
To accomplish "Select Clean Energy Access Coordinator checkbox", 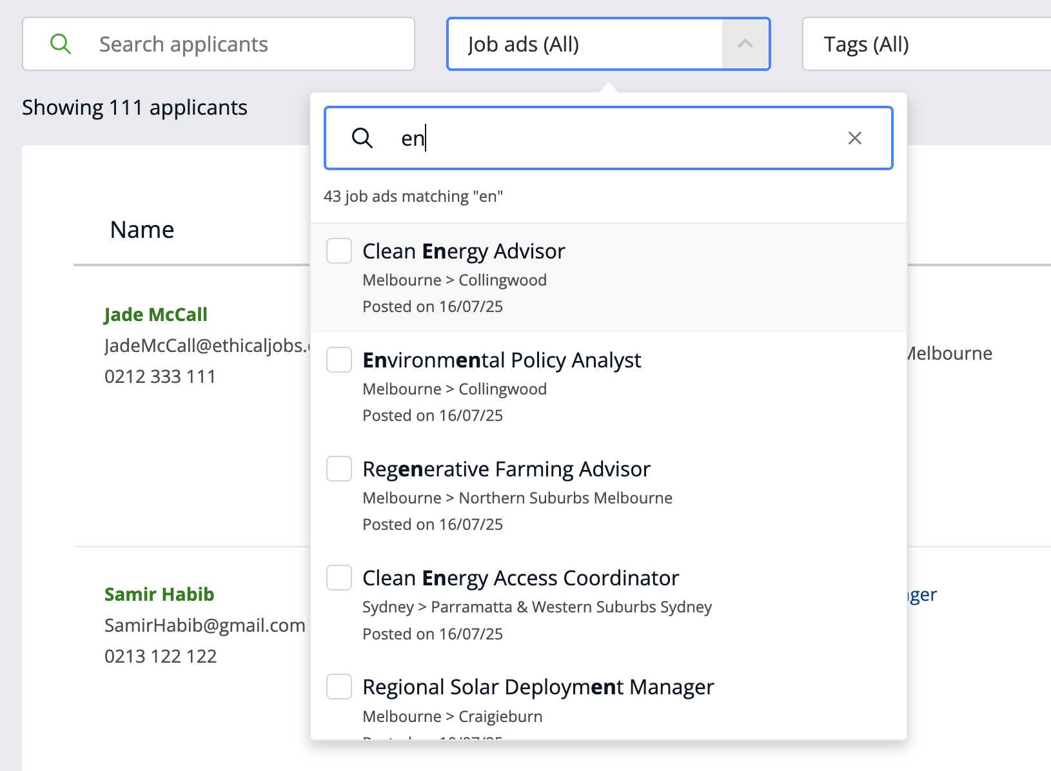I will click(339, 578).
